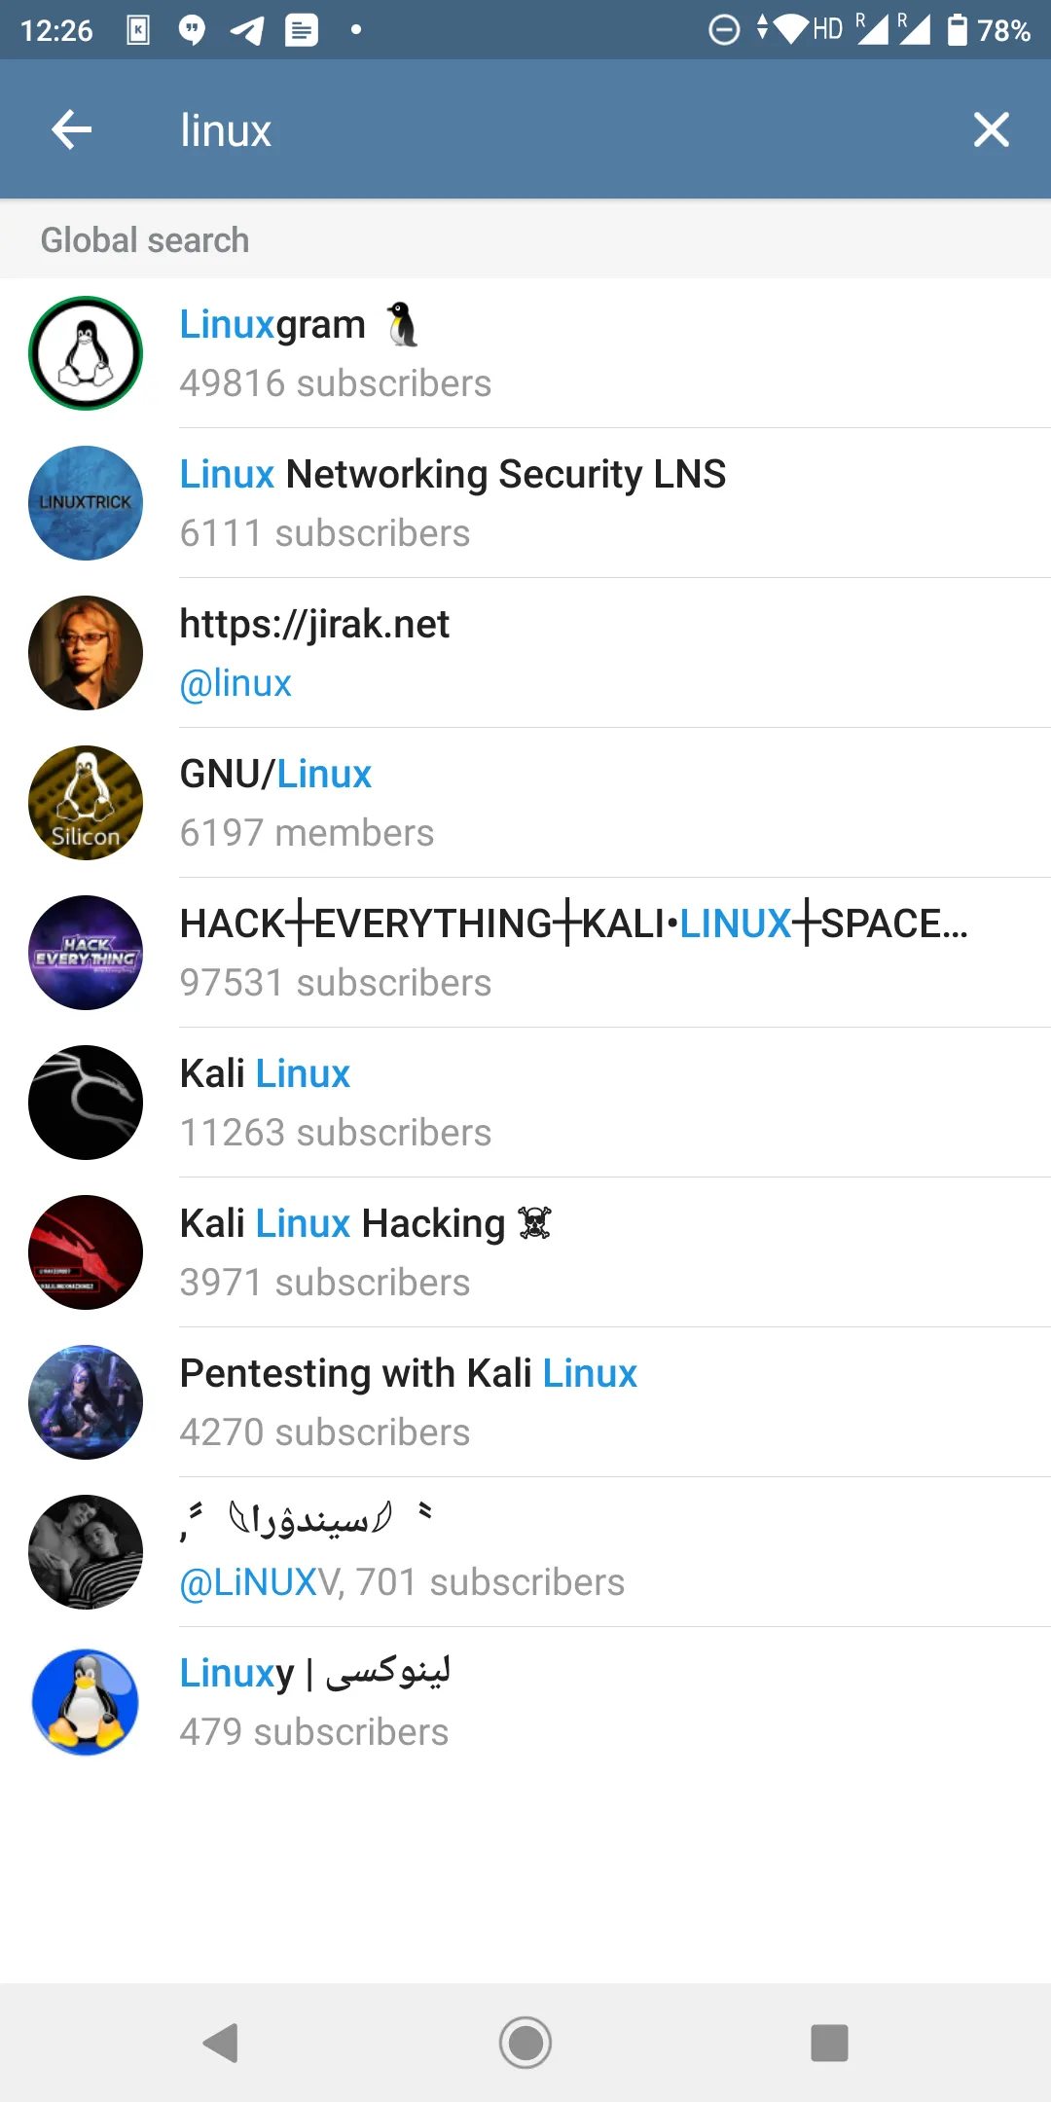Tap the LINUXTRICK channel avatar
The width and height of the screenshot is (1051, 2102).
coord(86,503)
